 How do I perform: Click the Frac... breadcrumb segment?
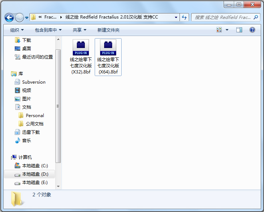coord(50,17)
